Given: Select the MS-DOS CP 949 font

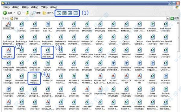Looking at the screenshot, I should coord(139,79).
